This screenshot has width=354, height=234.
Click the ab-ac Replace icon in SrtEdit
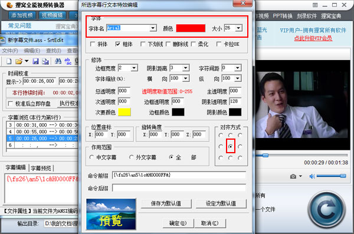pos(68,61)
